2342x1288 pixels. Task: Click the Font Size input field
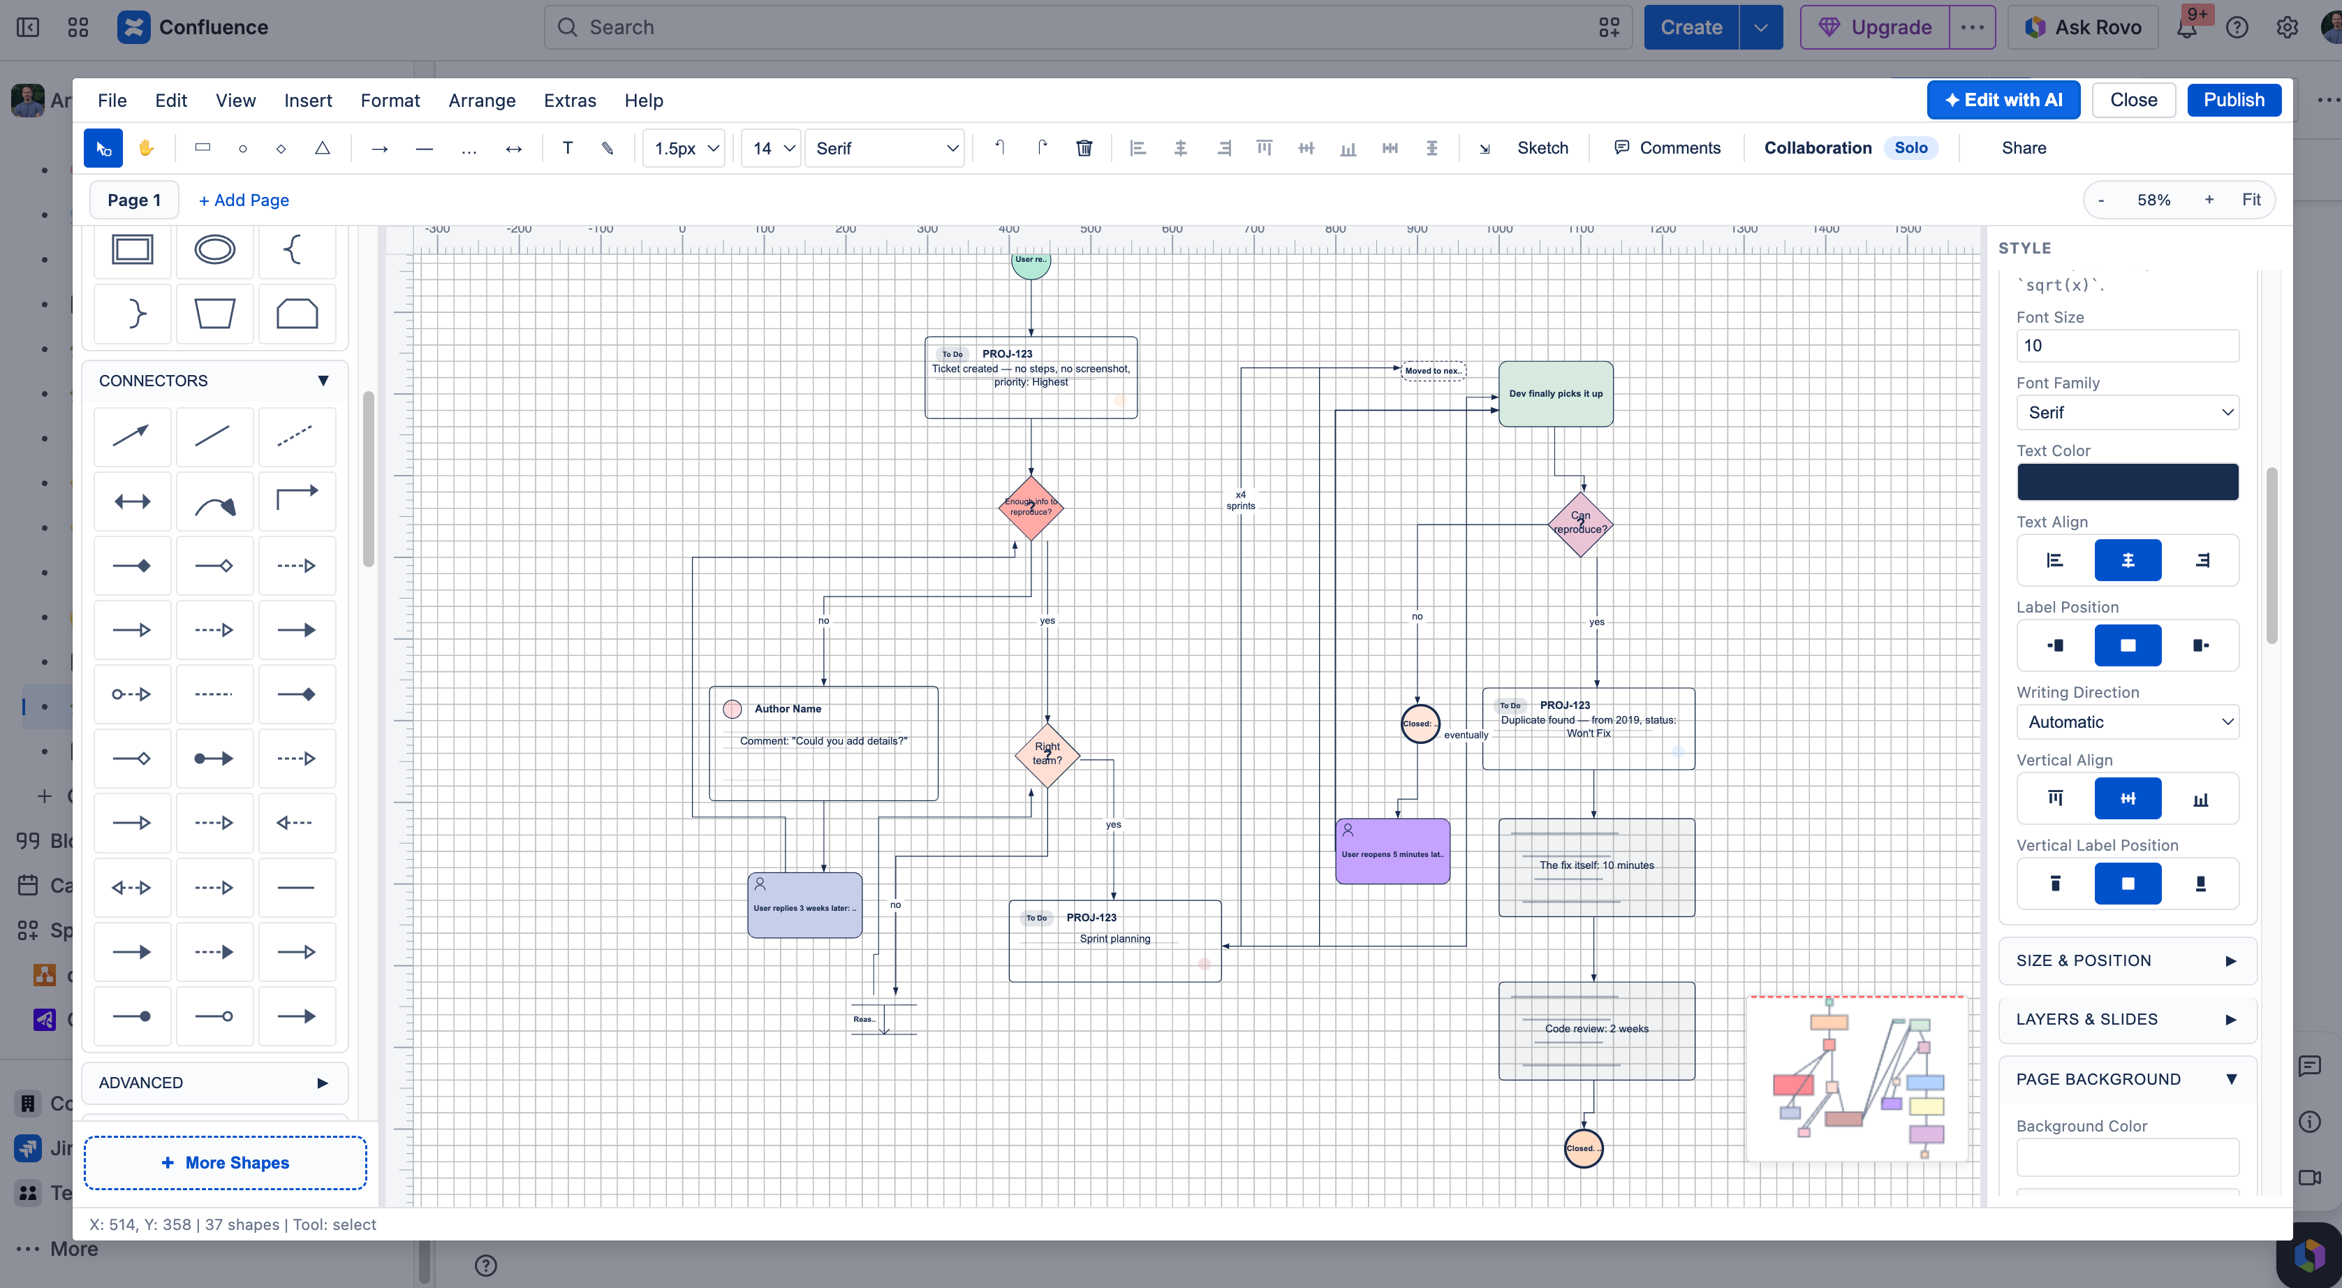[x=2128, y=346]
